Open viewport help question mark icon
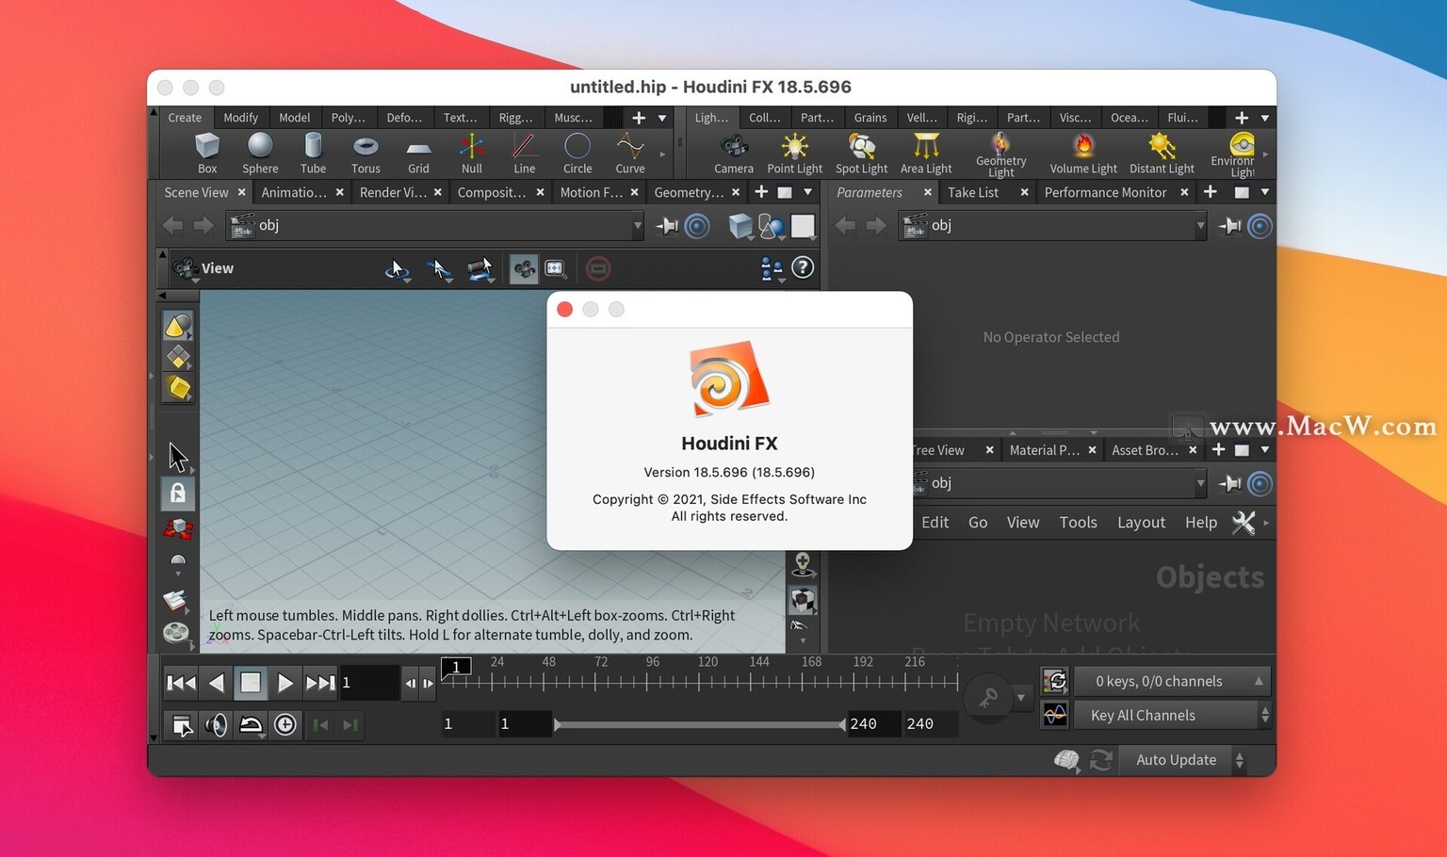 pos(803,267)
